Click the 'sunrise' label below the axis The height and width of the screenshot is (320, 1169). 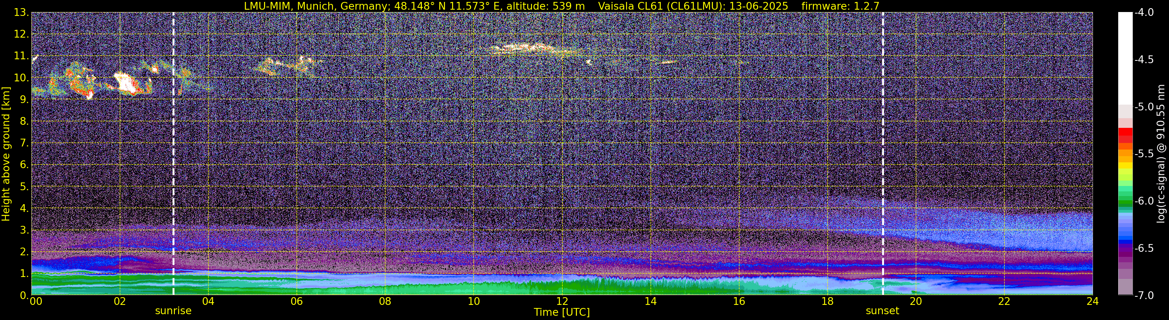coord(173,311)
